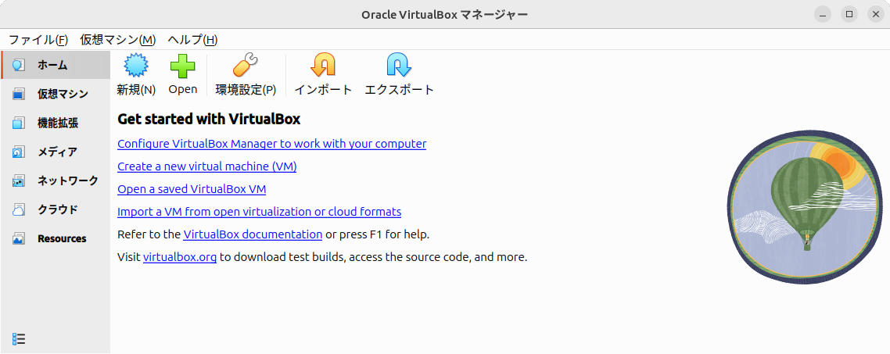Screen dimensions: 890x354
Task: Open the ヘルプ(H) menu
Action: (x=192, y=40)
